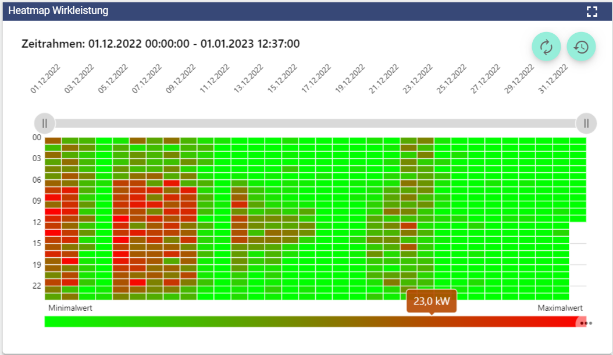The height and width of the screenshot is (355, 613).
Task: Click the right handle of date range slider
Action: tap(586, 123)
